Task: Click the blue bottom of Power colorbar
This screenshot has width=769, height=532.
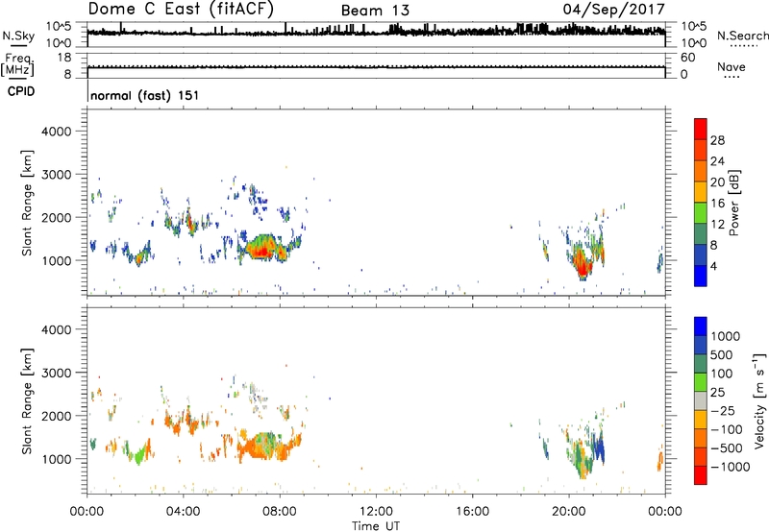Action: pos(701,276)
